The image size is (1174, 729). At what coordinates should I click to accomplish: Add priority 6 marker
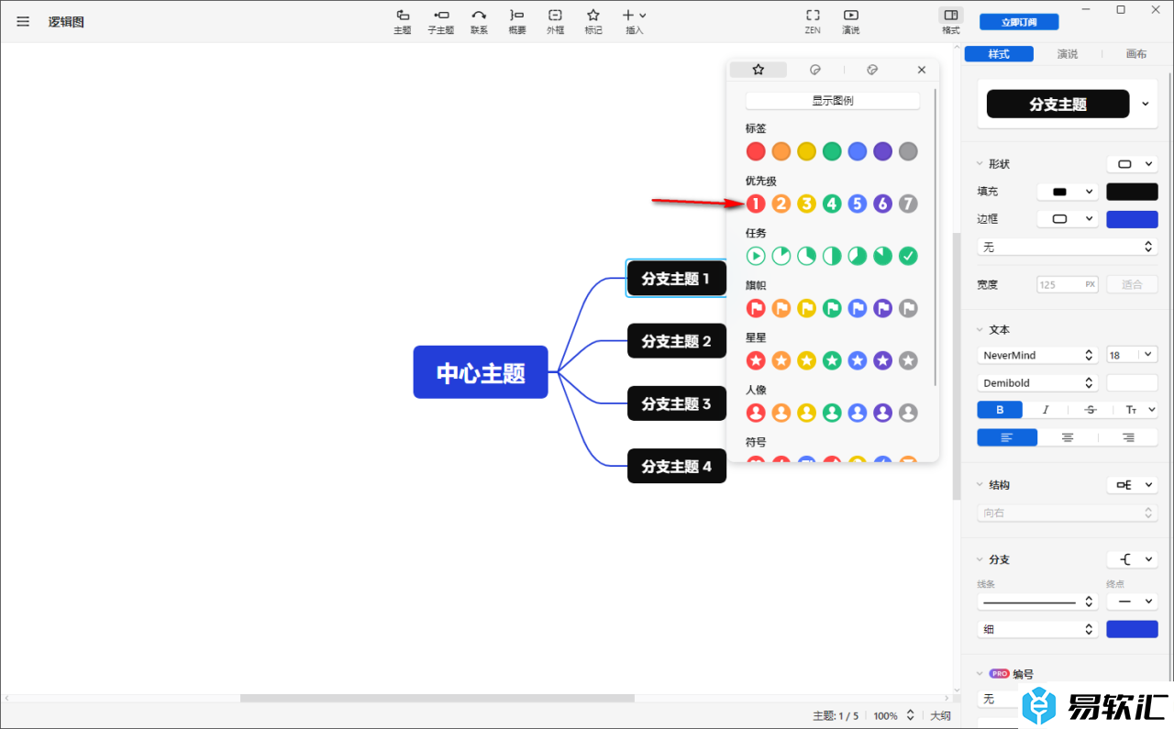(882, 204)
